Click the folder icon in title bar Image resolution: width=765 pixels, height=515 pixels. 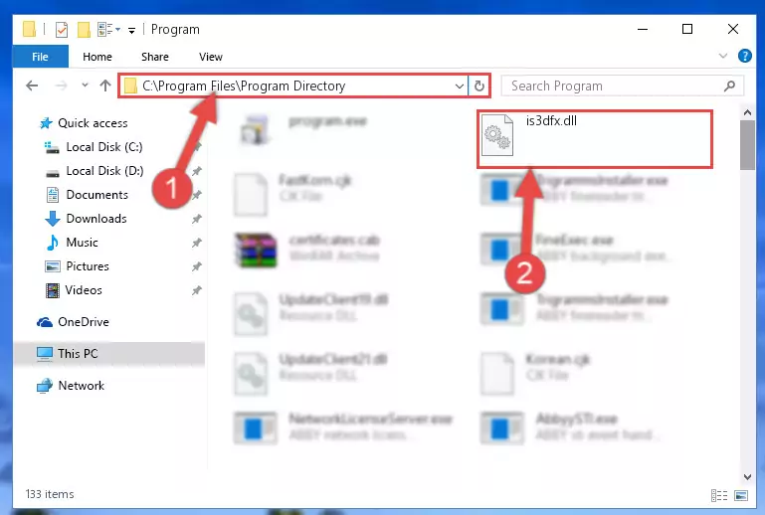(x=29, y=29)
